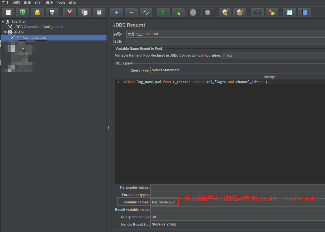Click the green Start run icon

tap(163, 12)
